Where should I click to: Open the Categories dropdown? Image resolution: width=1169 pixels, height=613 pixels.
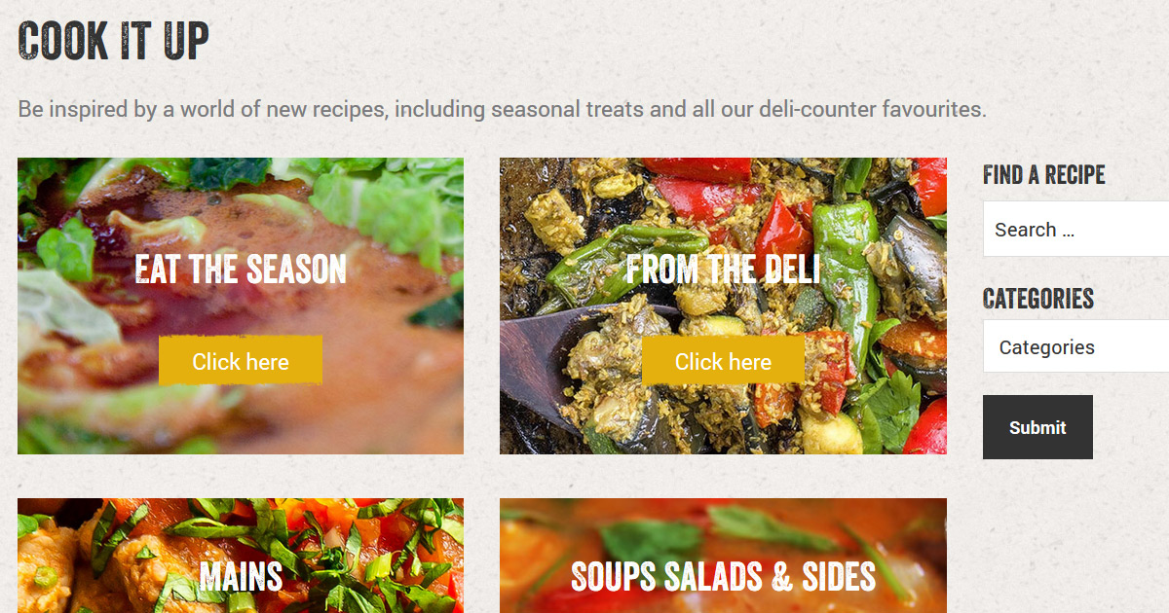point(1076,346)
